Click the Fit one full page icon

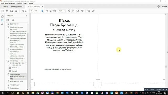[x=73, y=11]
